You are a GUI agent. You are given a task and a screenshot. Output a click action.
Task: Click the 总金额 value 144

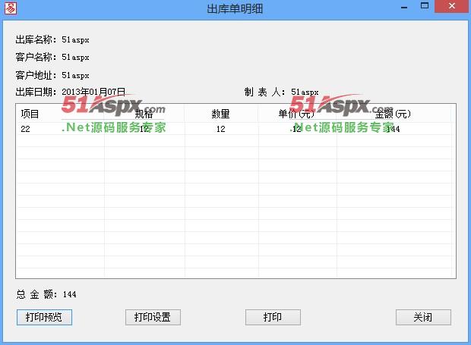(69, 294)
